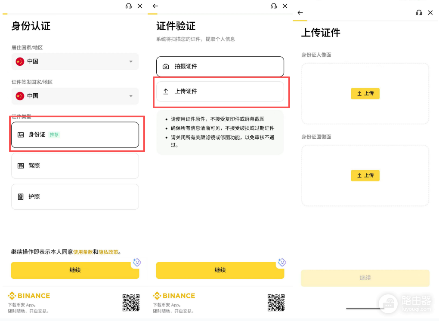Viewport: 439px width, 321px height.
Task: Click 上传 button for 身份证人像面
Action: 365,94
